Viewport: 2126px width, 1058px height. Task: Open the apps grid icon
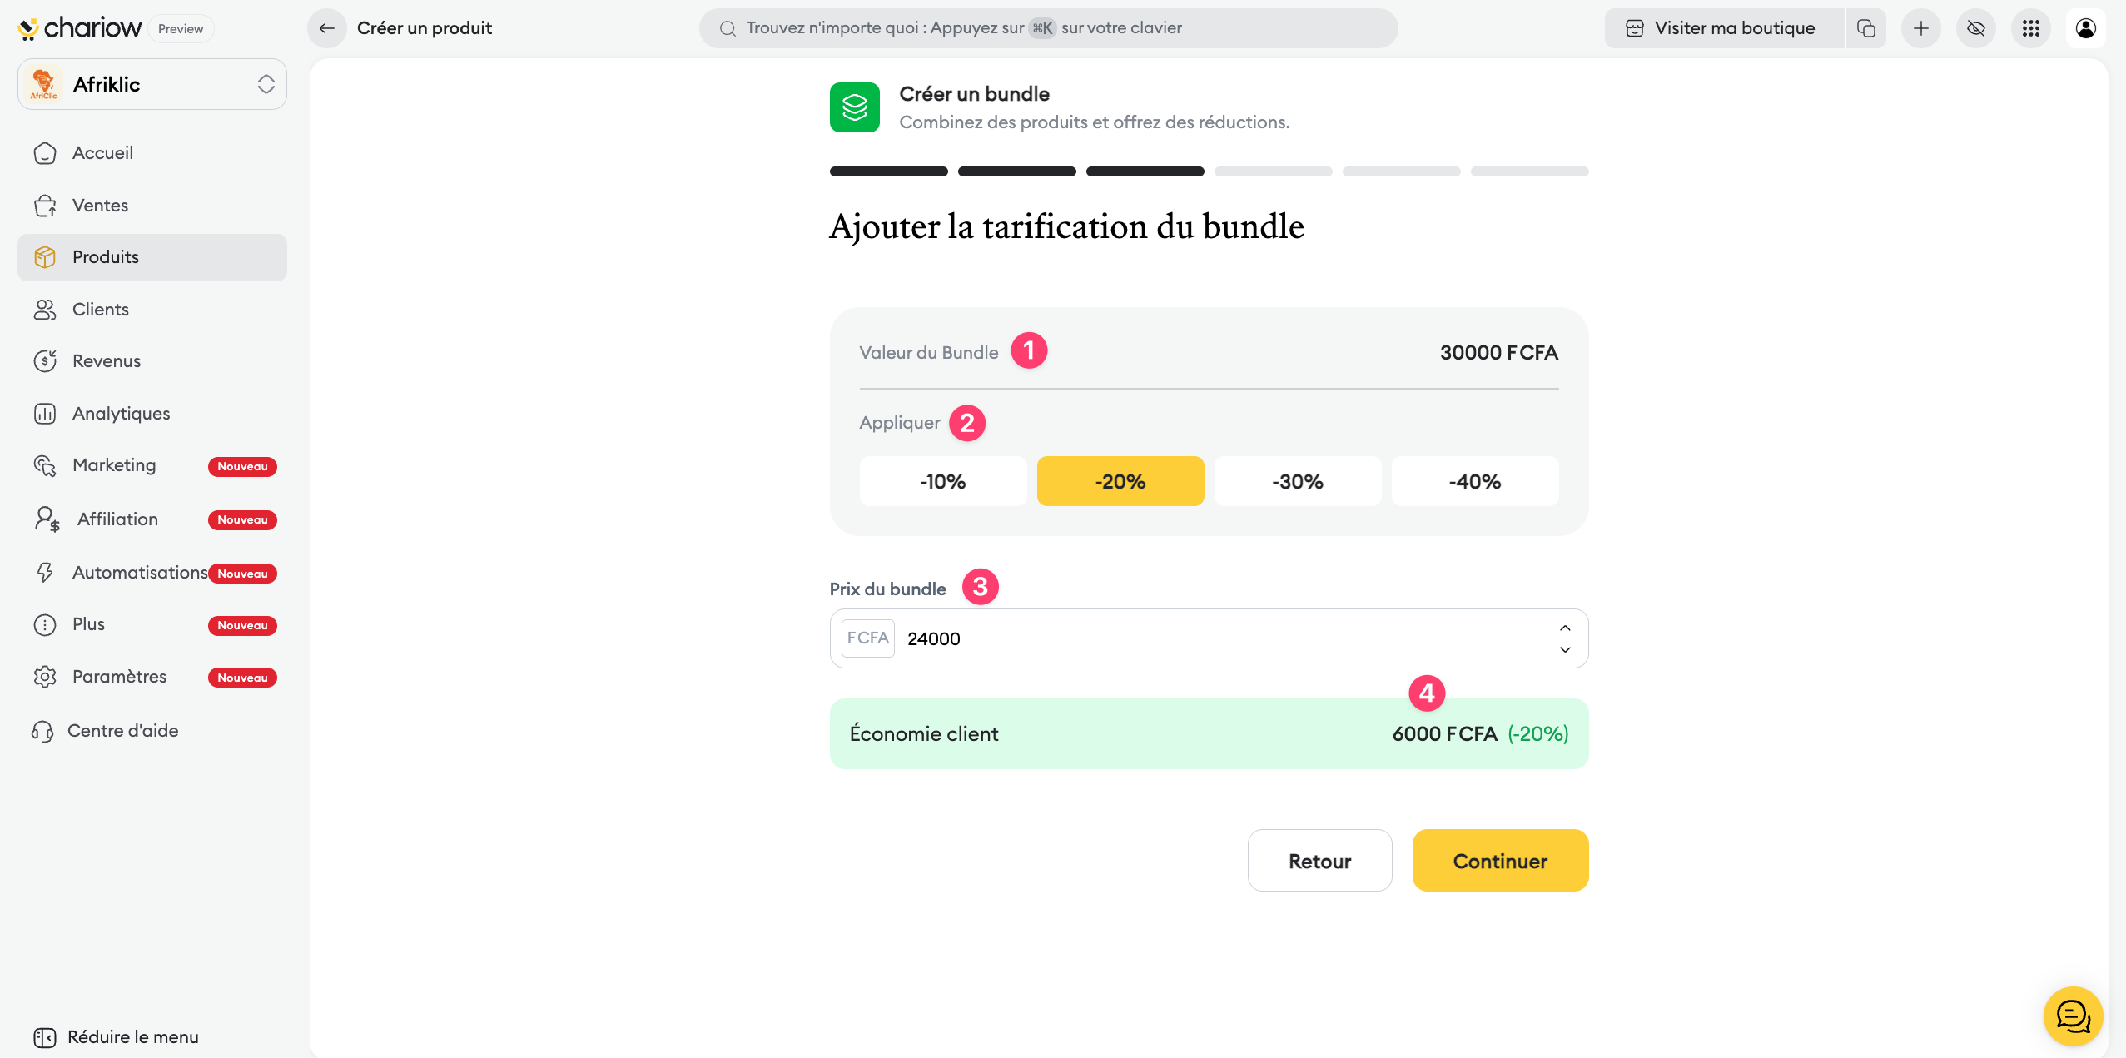pos(2030,28)
